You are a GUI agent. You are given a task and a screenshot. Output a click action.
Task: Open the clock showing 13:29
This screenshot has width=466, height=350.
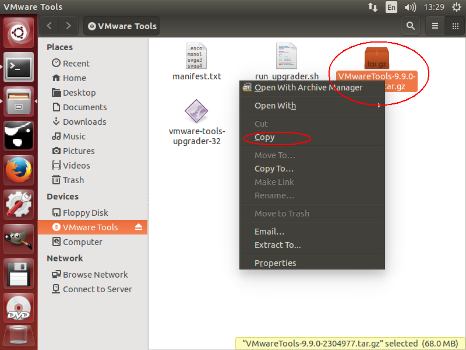click(x=434, y=7)
